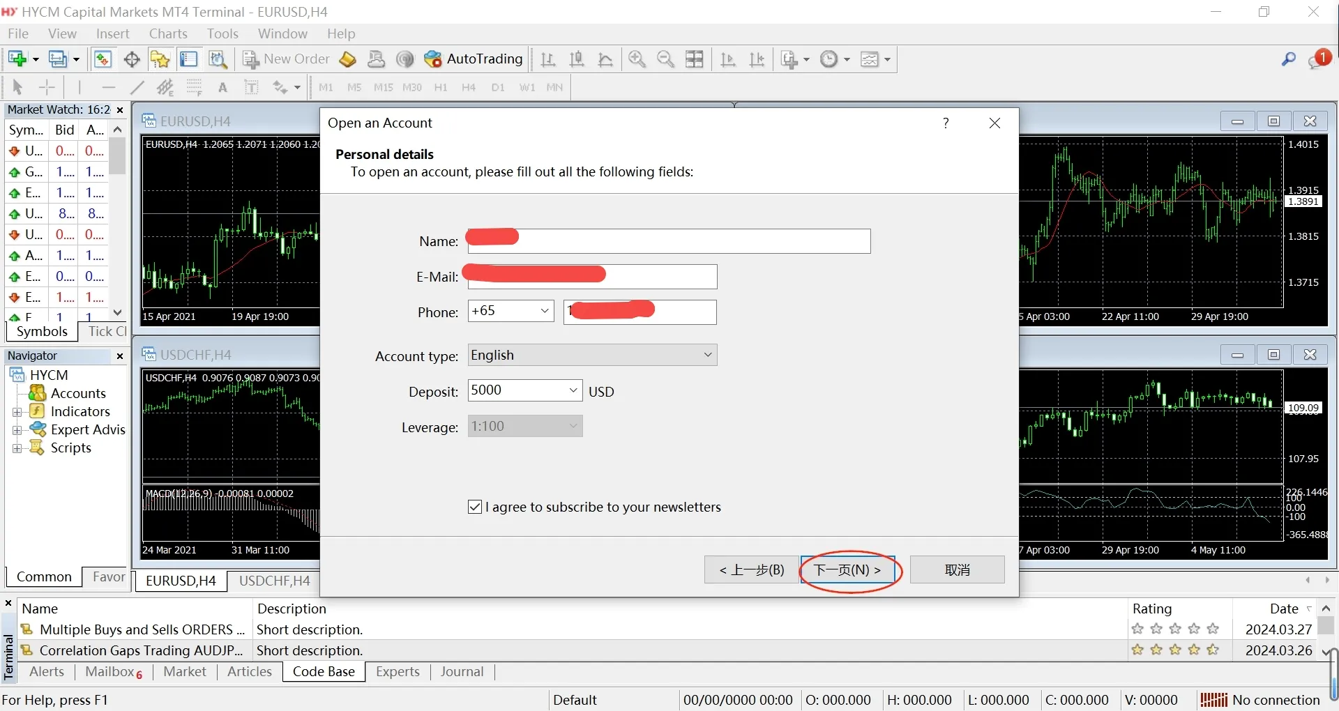Switch to the USDCHF,H4 chart tab
Image resolution: width=1339 pixels, height=711 pixels.
274,581
